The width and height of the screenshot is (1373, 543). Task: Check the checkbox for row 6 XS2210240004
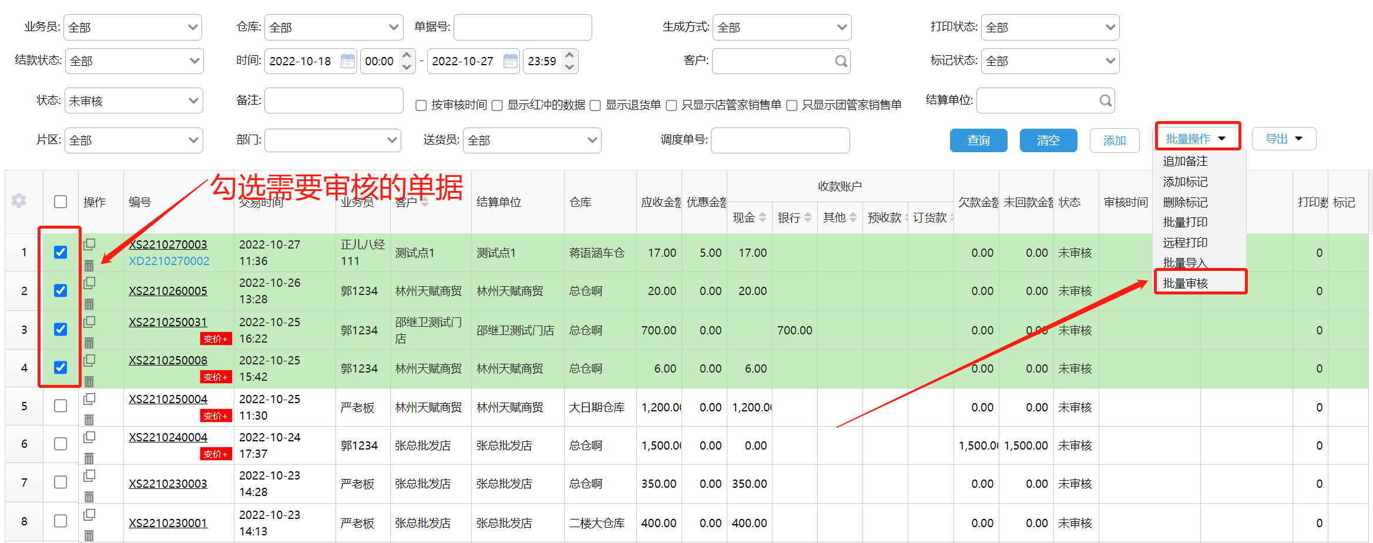pyautogui.click(x=61, y=444)
